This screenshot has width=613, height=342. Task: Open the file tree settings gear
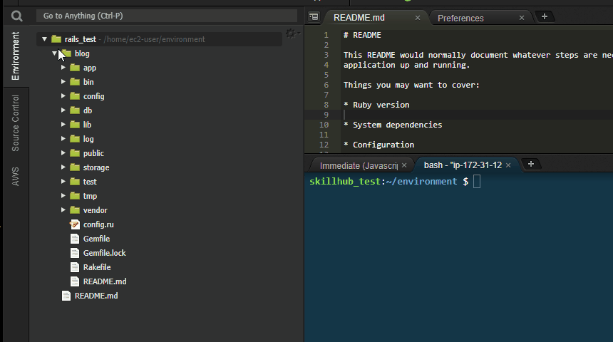[291, 33]
